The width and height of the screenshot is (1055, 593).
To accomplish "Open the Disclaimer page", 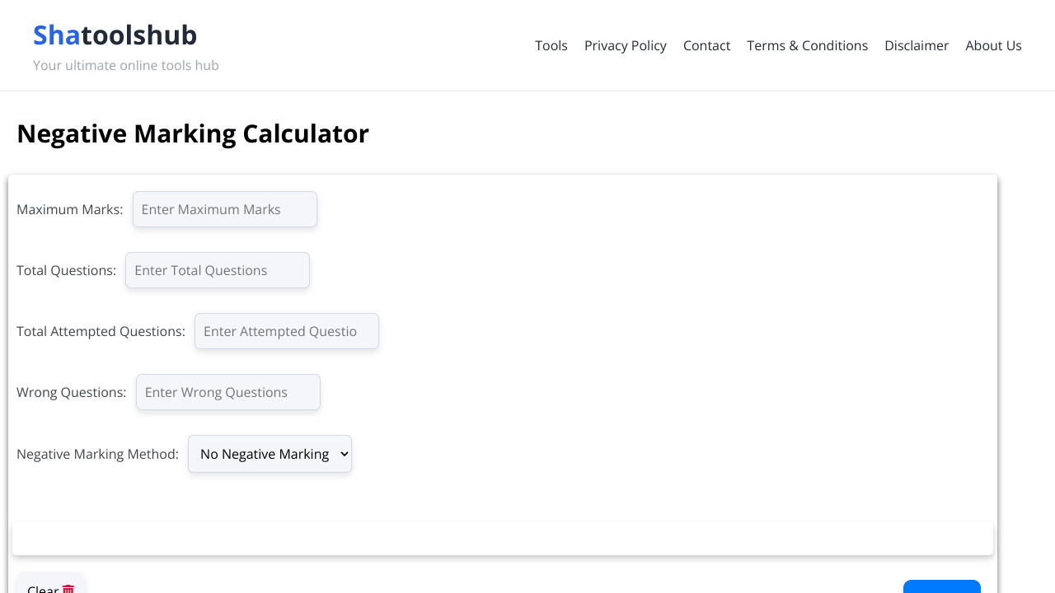I will [x=917, y=45].
